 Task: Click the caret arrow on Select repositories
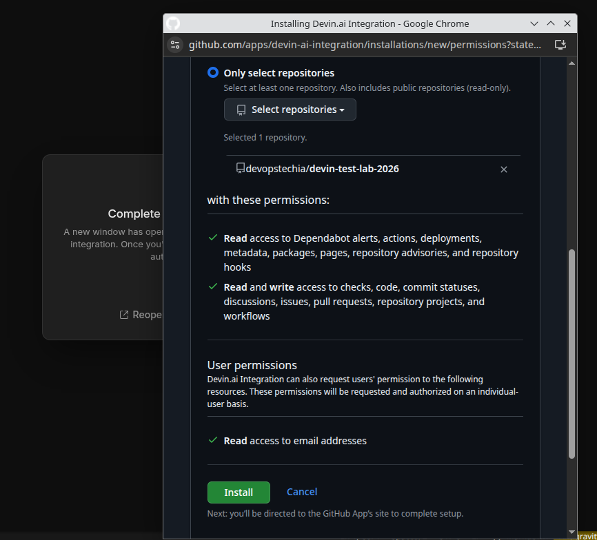click(342, 110)
